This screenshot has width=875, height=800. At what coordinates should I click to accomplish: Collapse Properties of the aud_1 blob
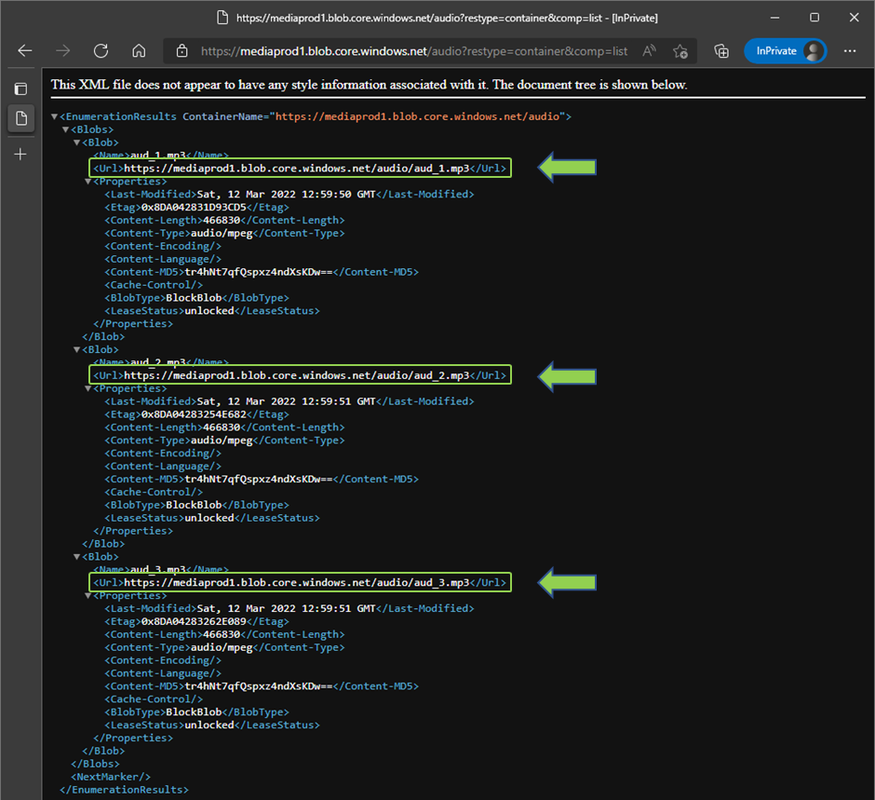[87, 182]
